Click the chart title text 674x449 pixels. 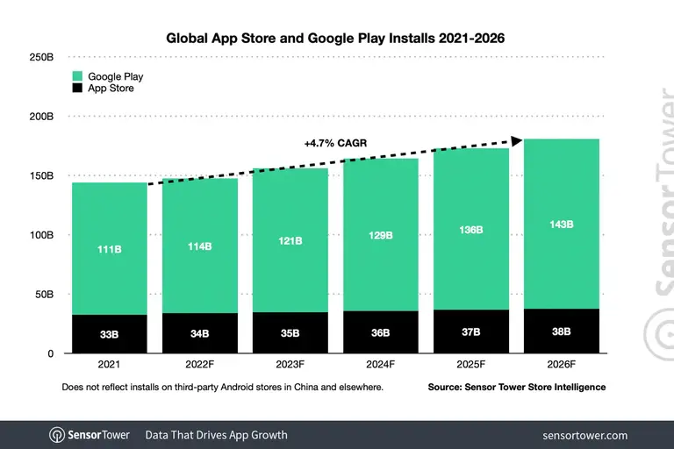(x=335, y=39)
